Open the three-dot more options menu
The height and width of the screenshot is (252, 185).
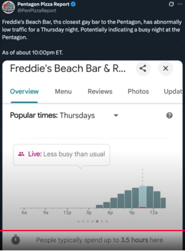(180, 4)
